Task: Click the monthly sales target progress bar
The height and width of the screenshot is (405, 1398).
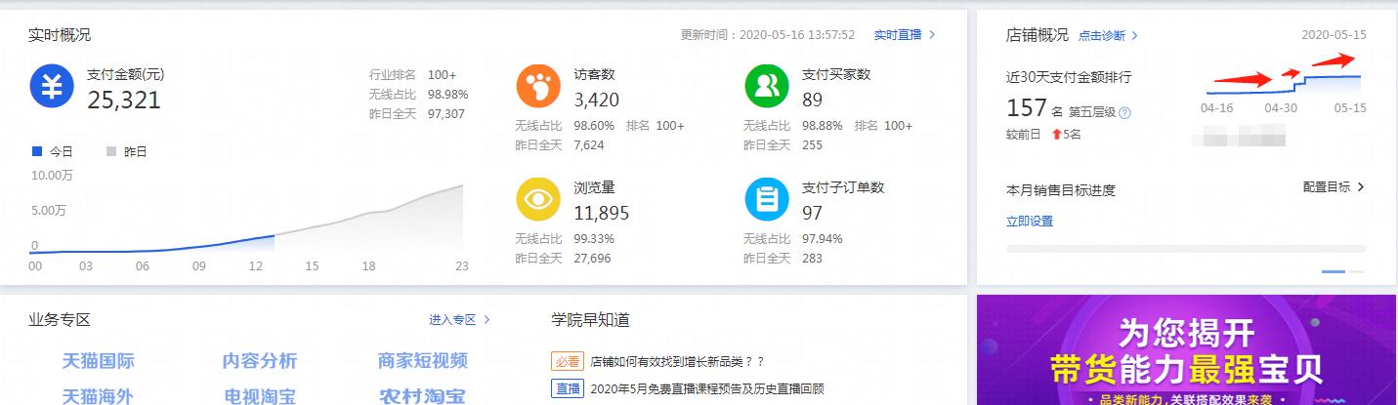Action: tap(1185, 249)
